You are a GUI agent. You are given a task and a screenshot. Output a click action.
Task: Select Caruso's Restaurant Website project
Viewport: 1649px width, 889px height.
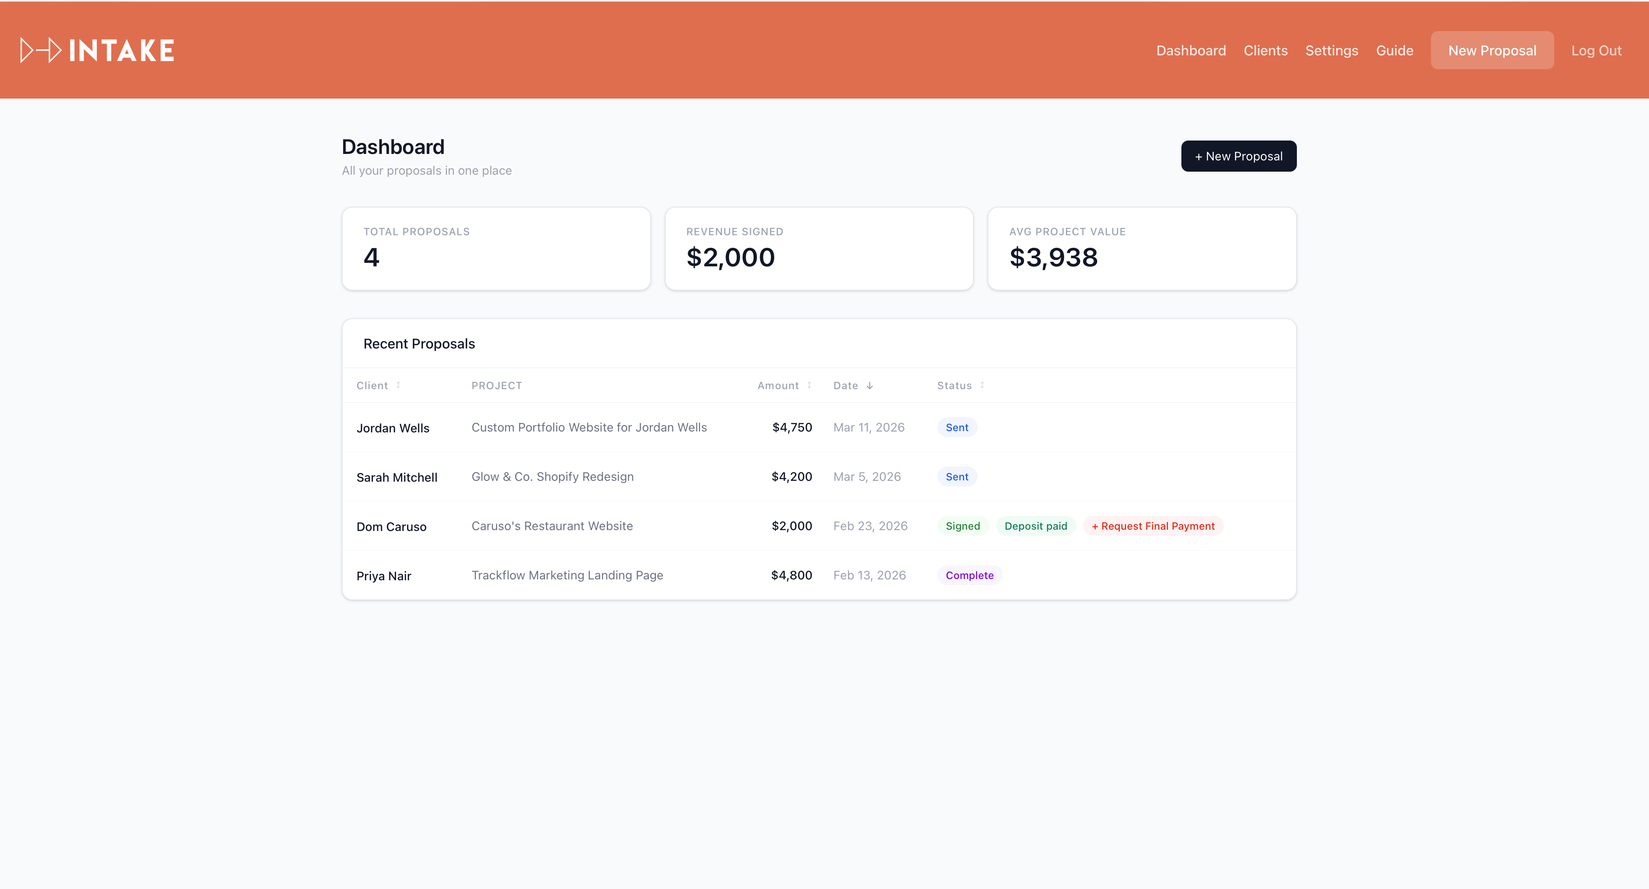pyautogui.click(x=552, y=526)
